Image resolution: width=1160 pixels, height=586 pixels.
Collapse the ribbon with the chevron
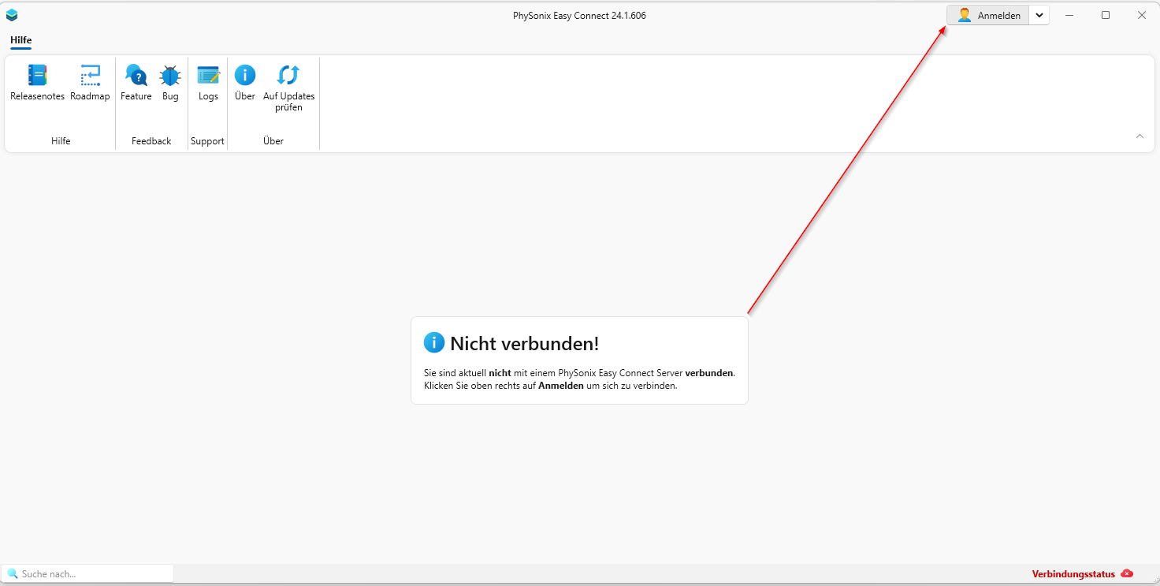(1140, 136)
